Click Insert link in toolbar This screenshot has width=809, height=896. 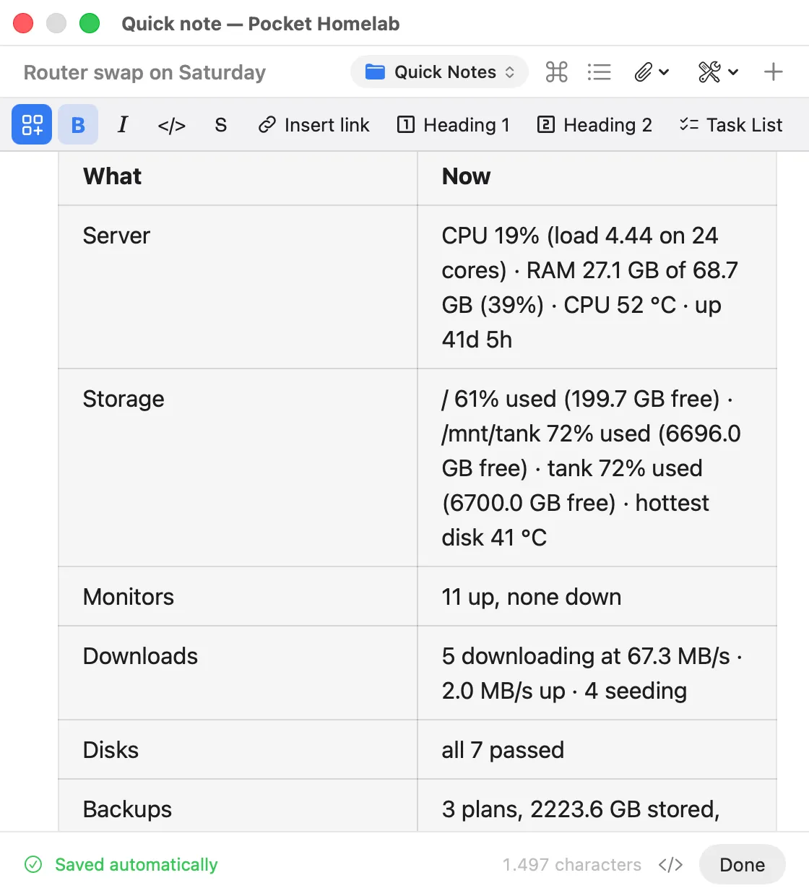313,125
